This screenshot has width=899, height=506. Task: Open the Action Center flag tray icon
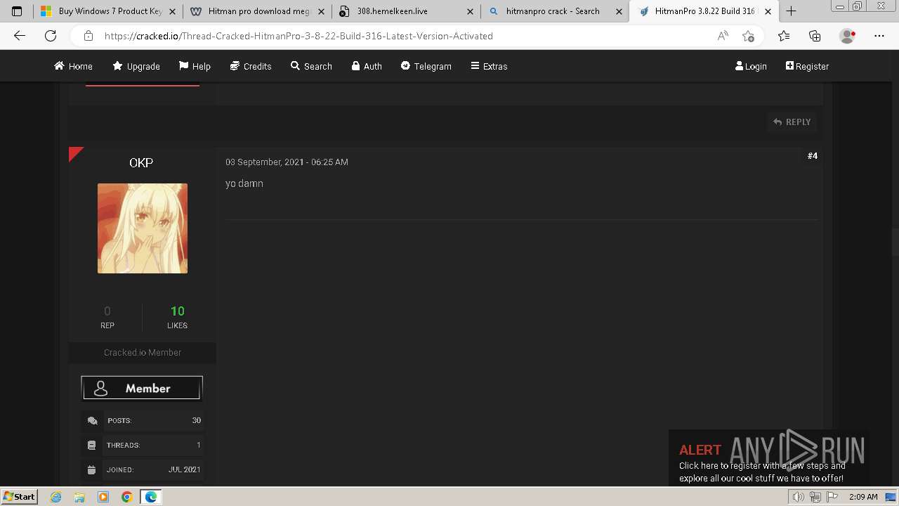[832, 497]
